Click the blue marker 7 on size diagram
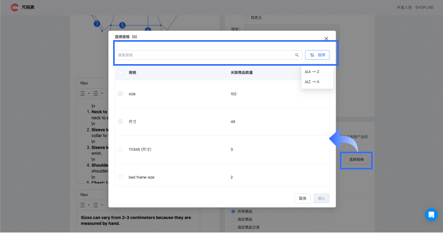 pyautogui.click(x=97, y=24)
